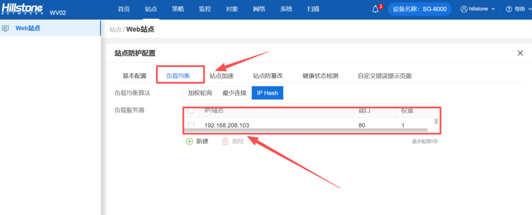This screenshot has height=215, width=532.
Task: Switch to the 健康状态检测 tab
Action: (320, 76)
